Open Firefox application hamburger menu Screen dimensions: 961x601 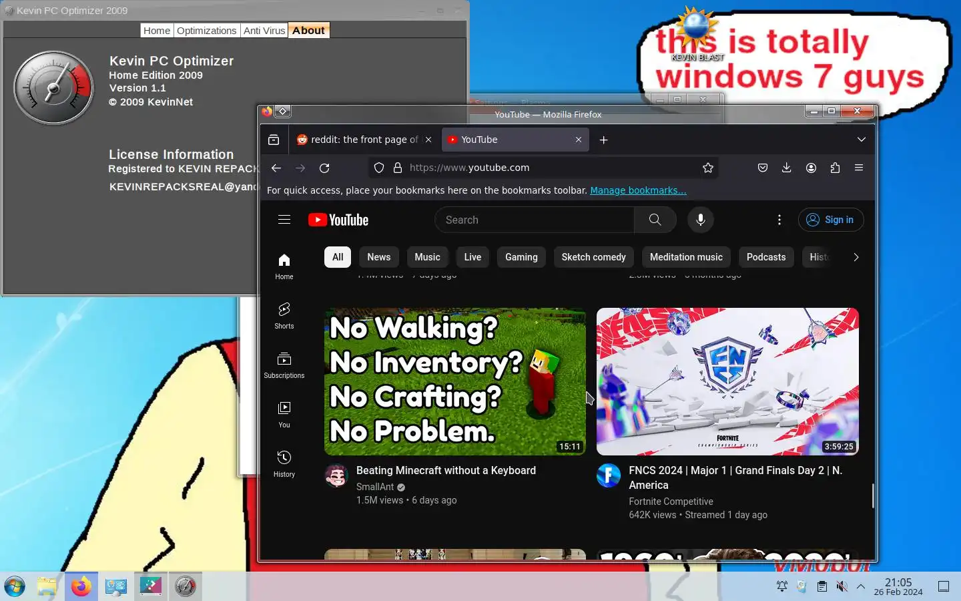coord(859,168)
